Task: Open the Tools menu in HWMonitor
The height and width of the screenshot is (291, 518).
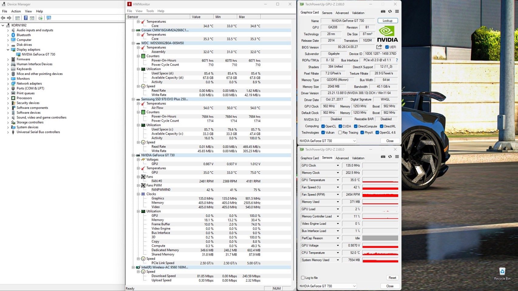Action: tap(150, 11)
